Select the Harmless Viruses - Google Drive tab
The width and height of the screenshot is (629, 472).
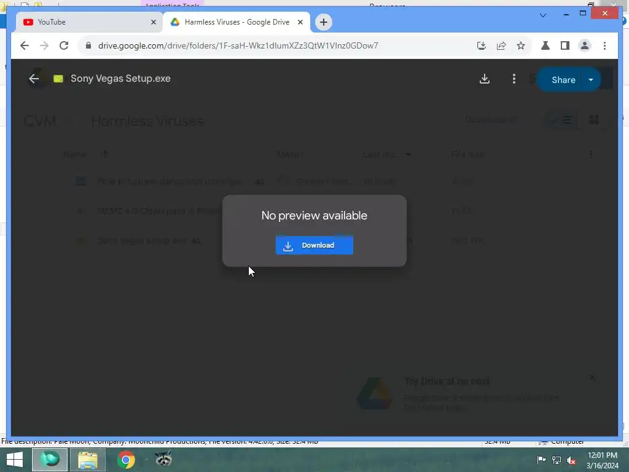pyautogui.click(x=236, y=22)
